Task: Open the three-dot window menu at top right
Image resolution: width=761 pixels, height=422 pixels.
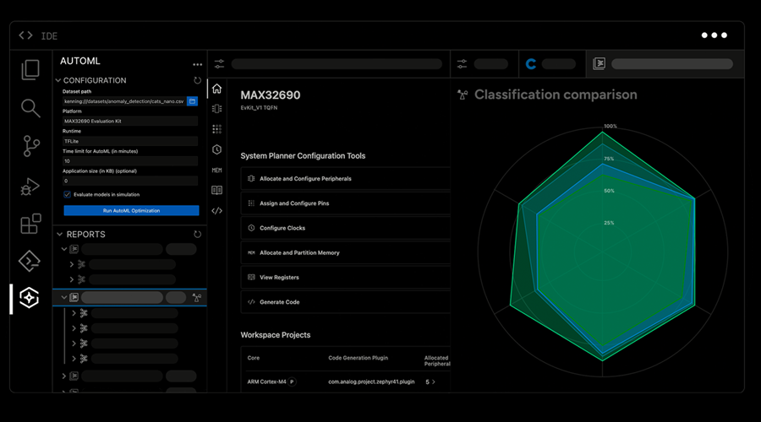Action: coord(714,35)
